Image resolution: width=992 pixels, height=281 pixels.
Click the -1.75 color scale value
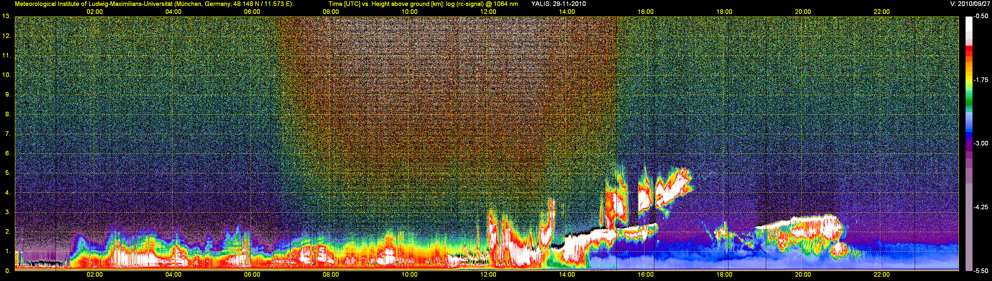coord(981,80)
